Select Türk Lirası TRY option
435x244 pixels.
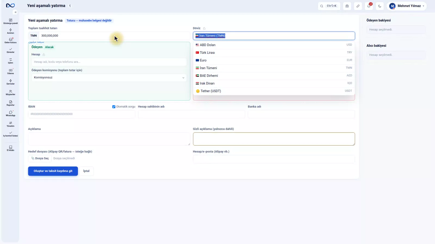[x=274, y=53]
